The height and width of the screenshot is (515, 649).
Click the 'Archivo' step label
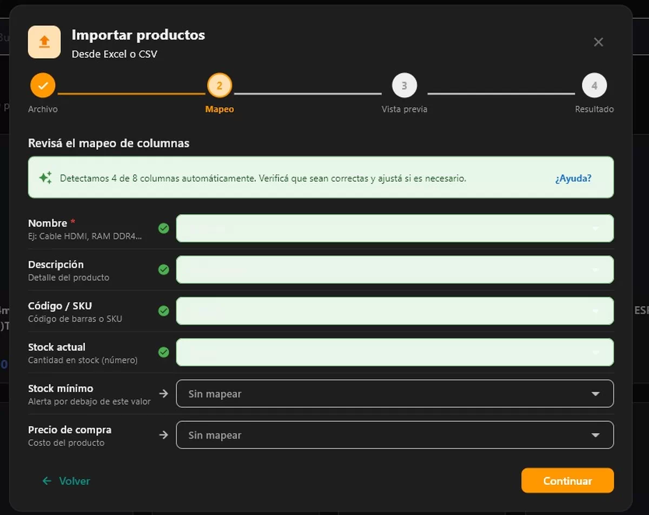(x=43, y=109)
